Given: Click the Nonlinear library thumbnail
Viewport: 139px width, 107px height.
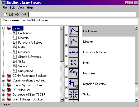Looking at the screenshot, I should (x=74, y=73).
